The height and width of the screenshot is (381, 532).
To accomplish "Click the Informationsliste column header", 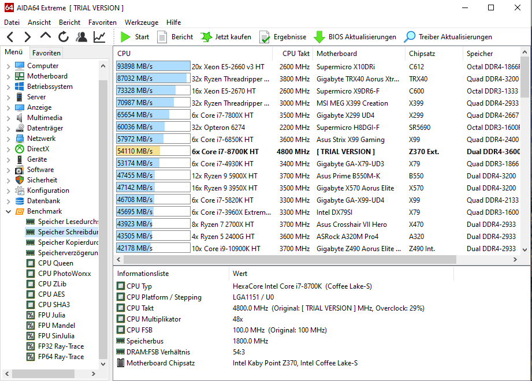I will pyautogui.click(x=172, y=274).
